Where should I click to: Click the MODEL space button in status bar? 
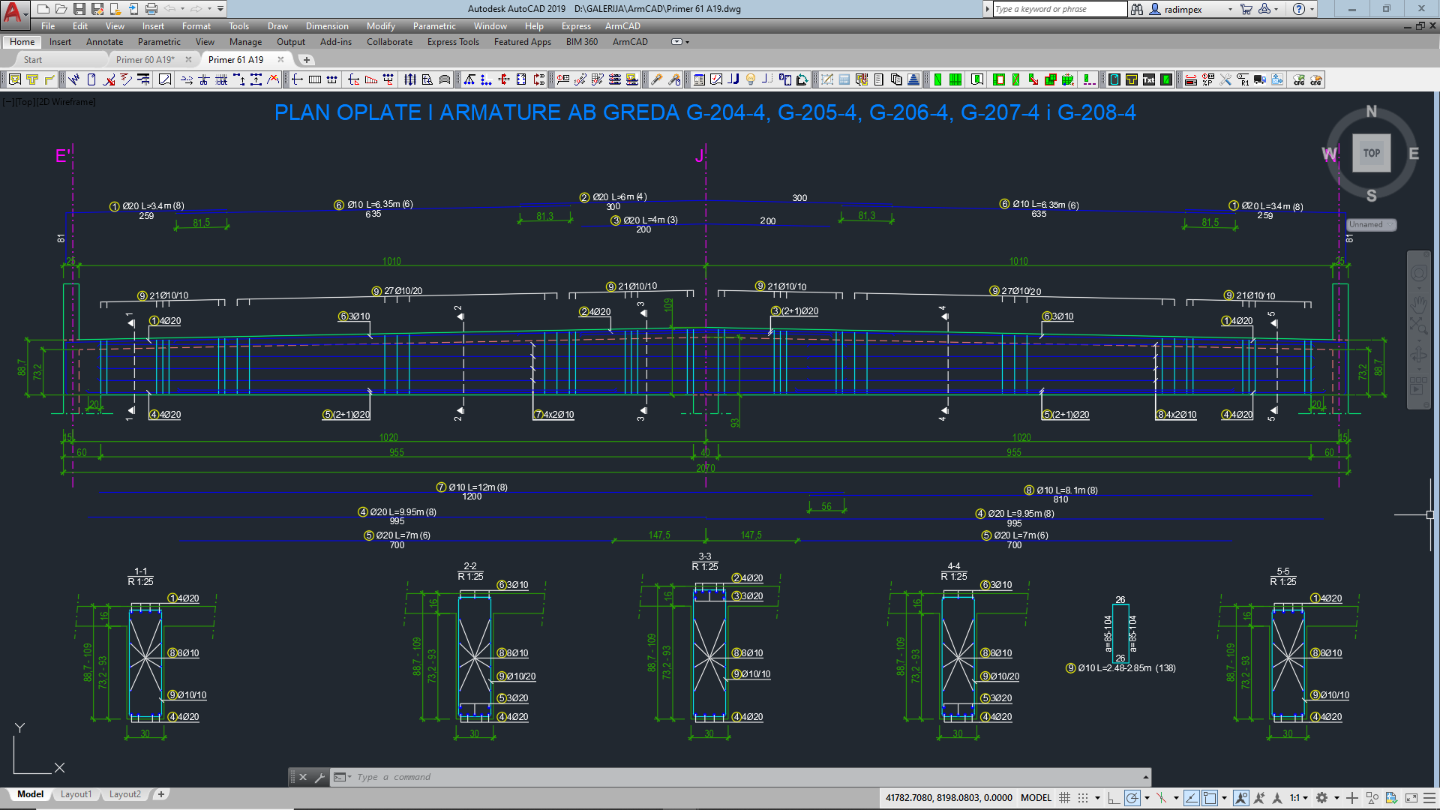pyautogui.click(x=1036, y=798)
